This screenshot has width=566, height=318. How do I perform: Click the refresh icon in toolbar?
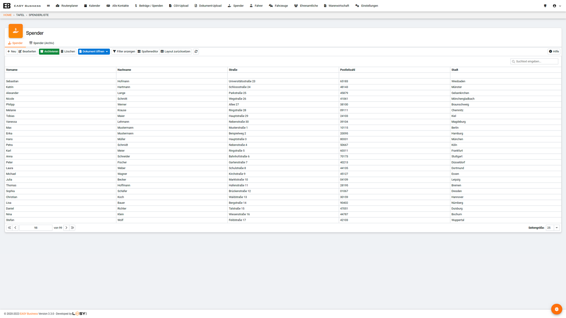tap(196, 52)
